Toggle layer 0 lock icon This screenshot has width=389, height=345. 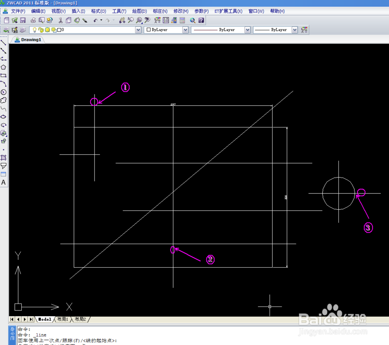coord(41,30)
